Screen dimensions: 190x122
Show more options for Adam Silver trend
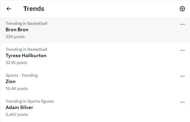[182, 102]
